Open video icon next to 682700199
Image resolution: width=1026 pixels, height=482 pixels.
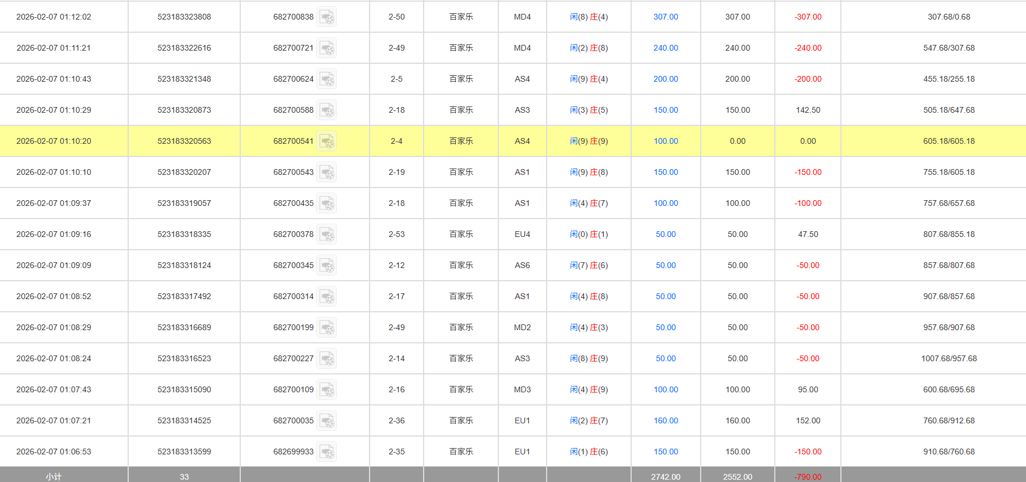[x=326, y=328]
